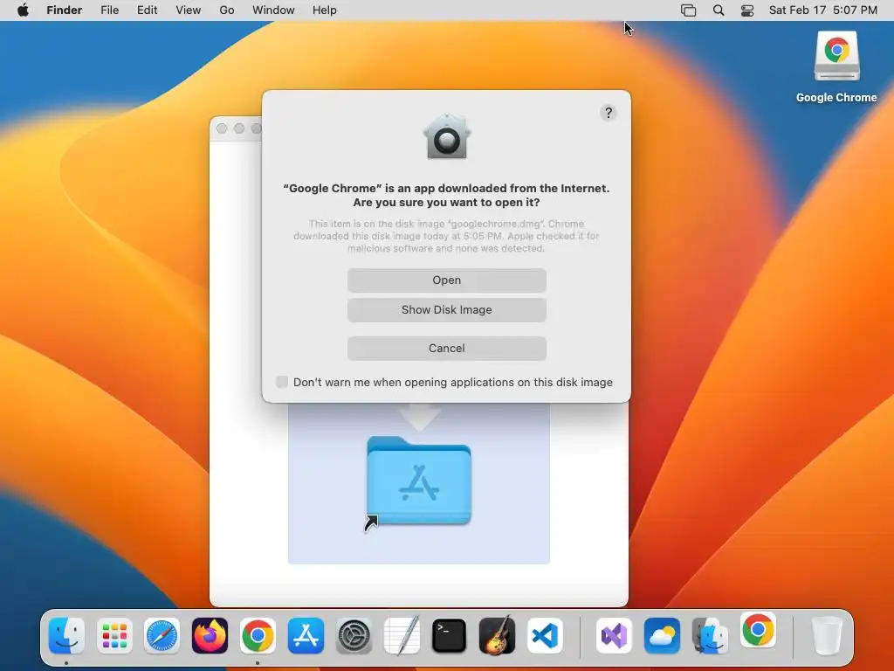Viewport: 894px width, 671px height.
Task: Open the Window menu
Action: coord(273,10)
